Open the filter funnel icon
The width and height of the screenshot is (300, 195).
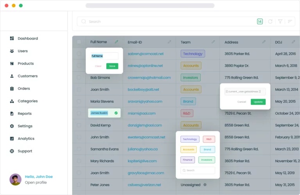(280, 21)
